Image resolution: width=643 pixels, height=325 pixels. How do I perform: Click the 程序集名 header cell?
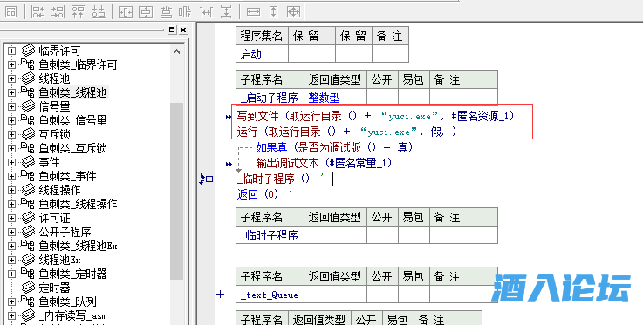(262, 36)
